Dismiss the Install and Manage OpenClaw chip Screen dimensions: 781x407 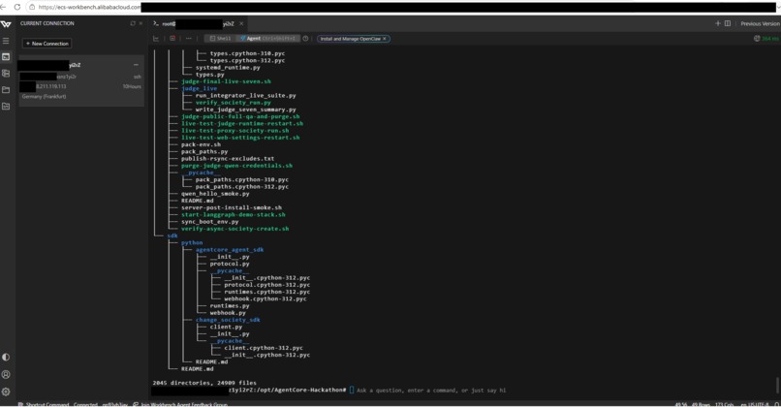coord(385,39)
